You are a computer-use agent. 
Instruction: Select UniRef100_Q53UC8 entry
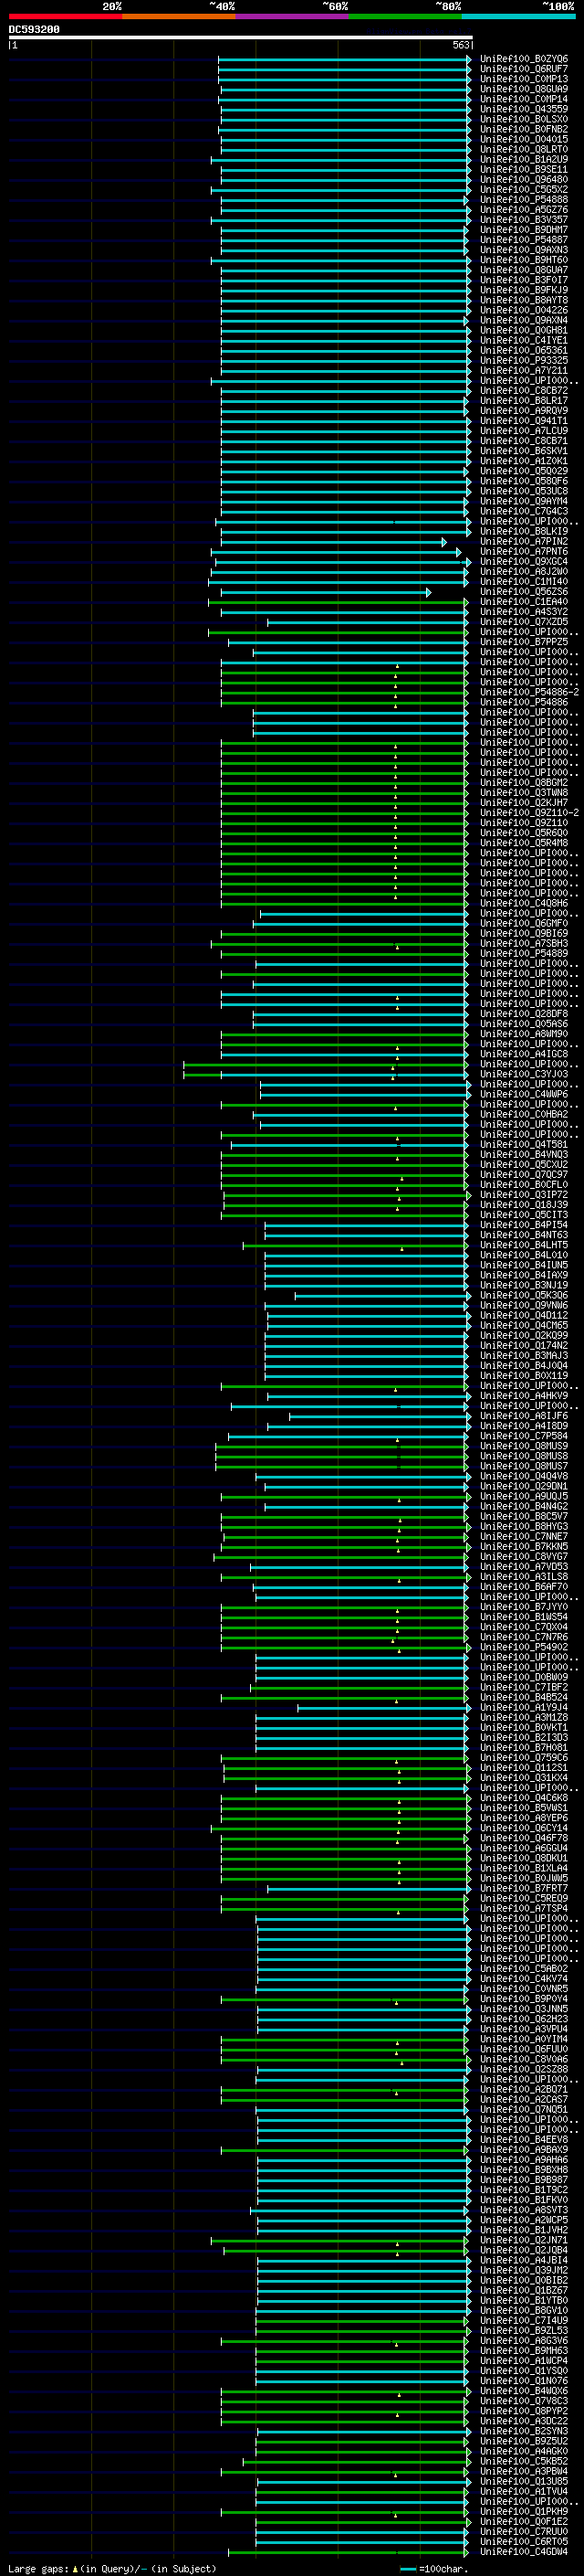523,491
